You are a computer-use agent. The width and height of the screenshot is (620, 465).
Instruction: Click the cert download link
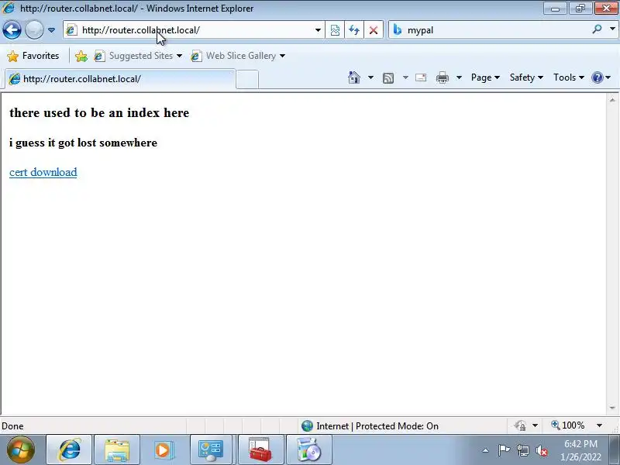click(43, 172)
